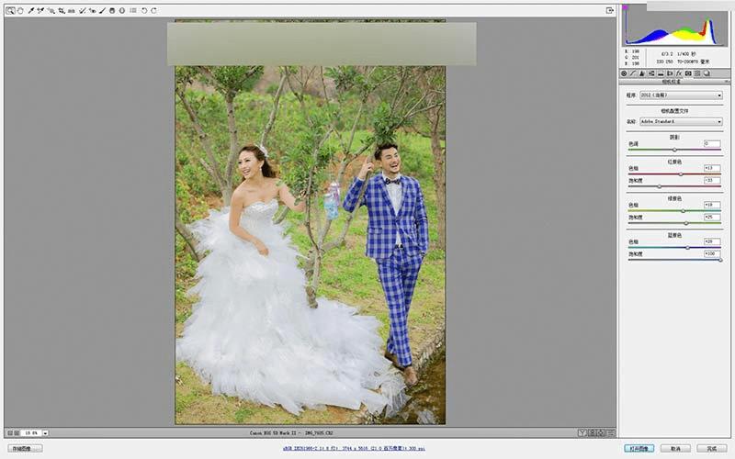The width and height of the screenshot is (735, 459).
Task: Switch to the Effects (fx) panel tab
Action: click(678, 73)
